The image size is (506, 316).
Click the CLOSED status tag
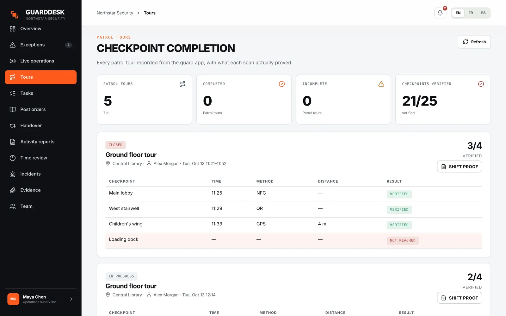point(115,145)
